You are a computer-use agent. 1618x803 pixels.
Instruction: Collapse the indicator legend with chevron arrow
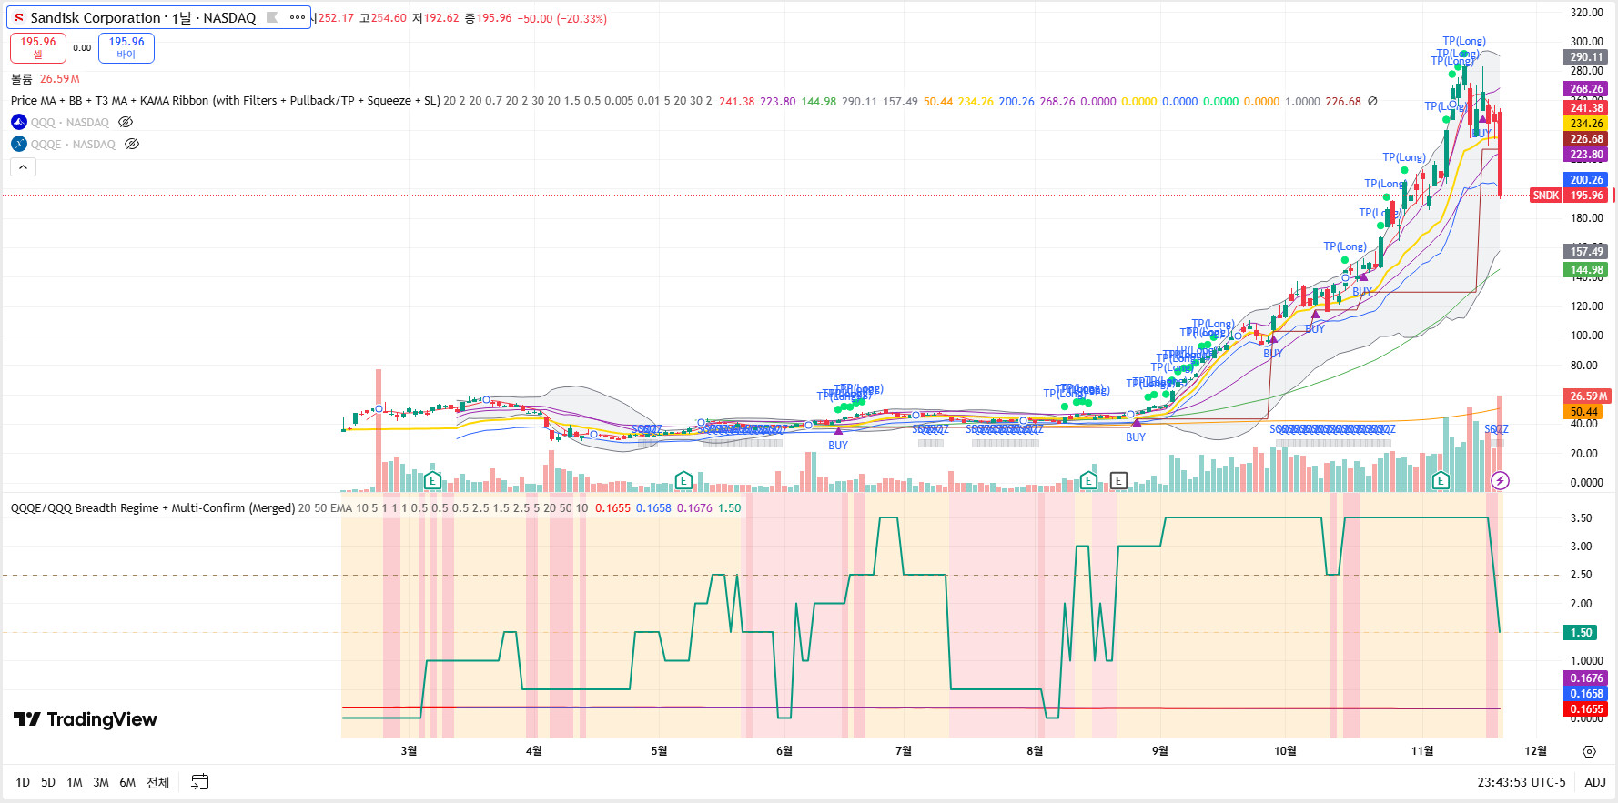[23, 166]
